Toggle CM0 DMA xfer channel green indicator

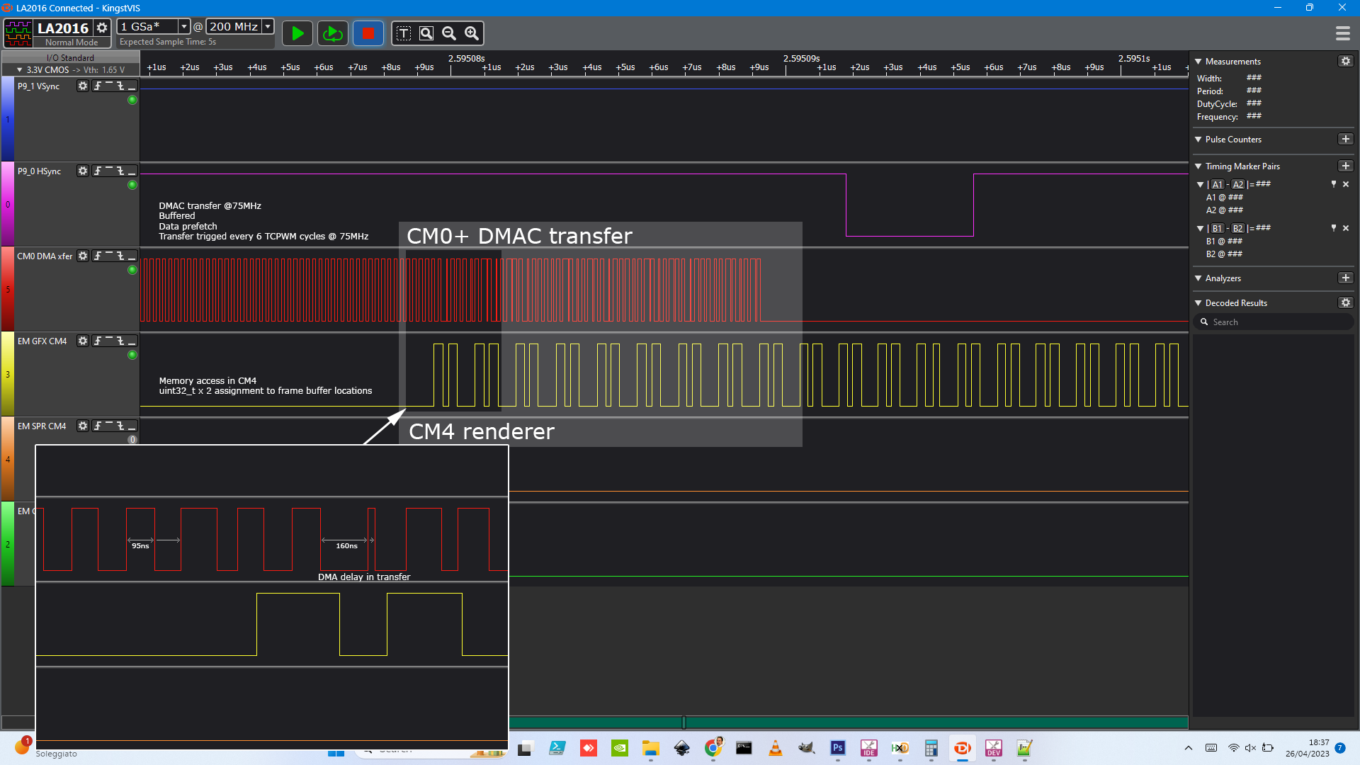pyautogui.click(x=132, y=270)
